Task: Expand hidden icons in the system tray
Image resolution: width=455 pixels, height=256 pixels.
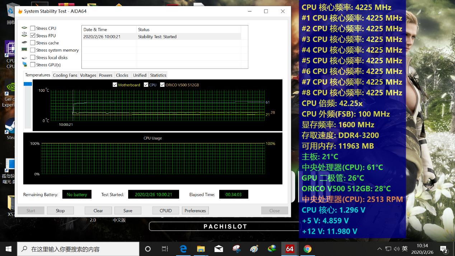Action: (x=379, y=248)
